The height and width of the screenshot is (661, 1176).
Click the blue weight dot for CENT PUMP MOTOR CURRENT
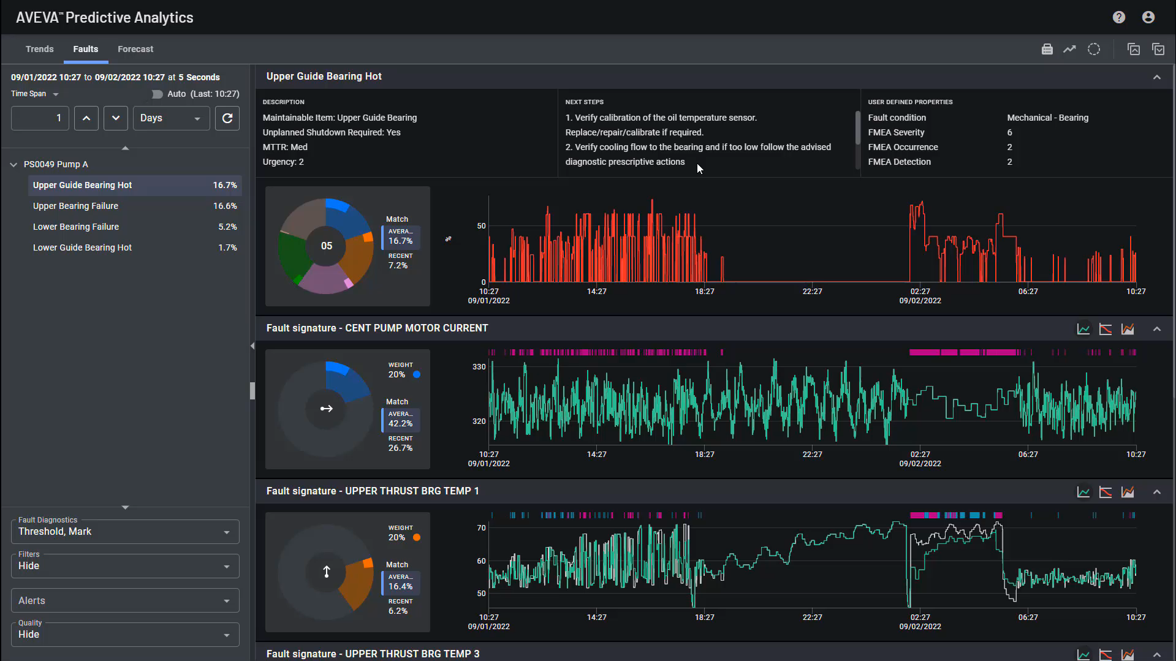pos(417,374)
